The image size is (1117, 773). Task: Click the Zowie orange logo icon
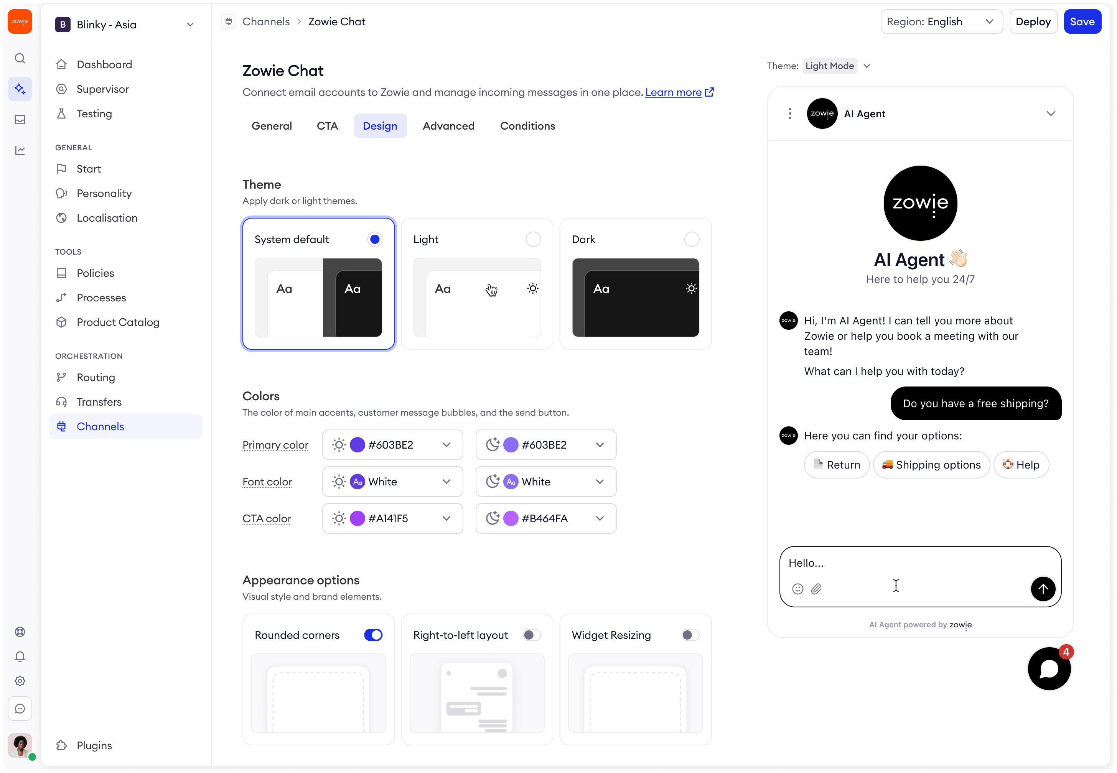[x=20, y=21]
